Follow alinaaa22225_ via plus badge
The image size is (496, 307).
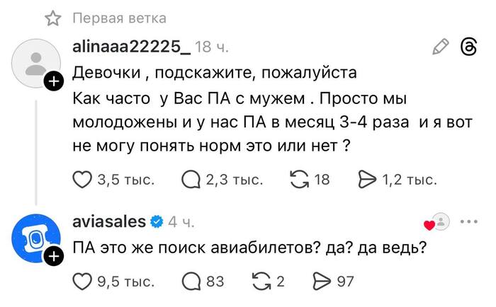(54, 82)
